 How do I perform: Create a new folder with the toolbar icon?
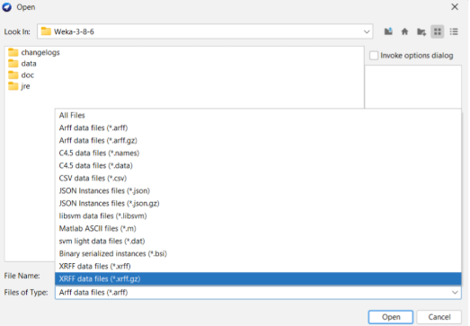[421, 31]
